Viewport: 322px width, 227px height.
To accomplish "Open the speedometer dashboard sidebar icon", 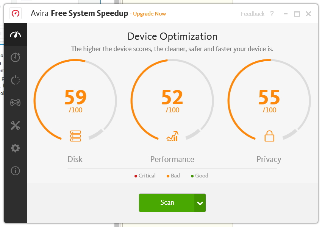I will coord(16,35).
